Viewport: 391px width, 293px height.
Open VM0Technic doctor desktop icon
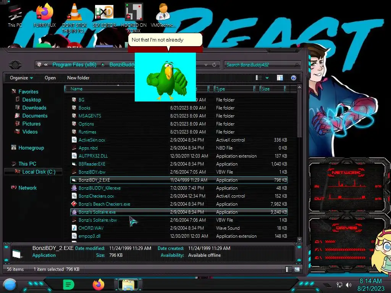[x=163, y=16]
